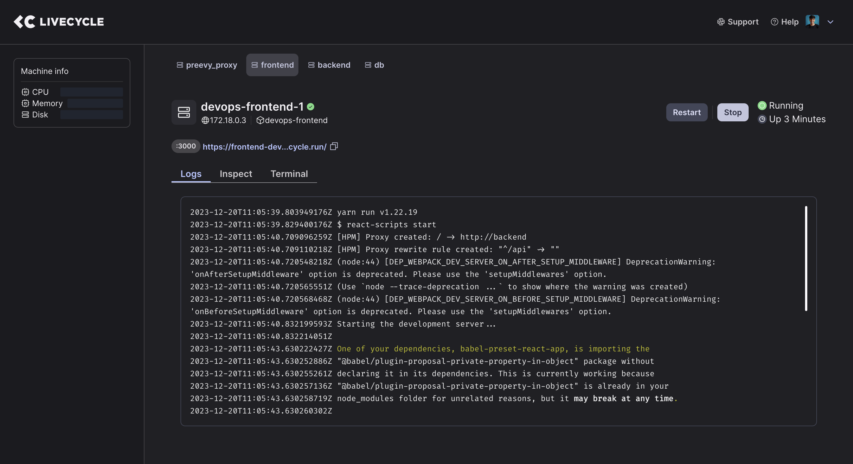
Task: Switch to the backend service tab
Action: click(x=329, y=65)
